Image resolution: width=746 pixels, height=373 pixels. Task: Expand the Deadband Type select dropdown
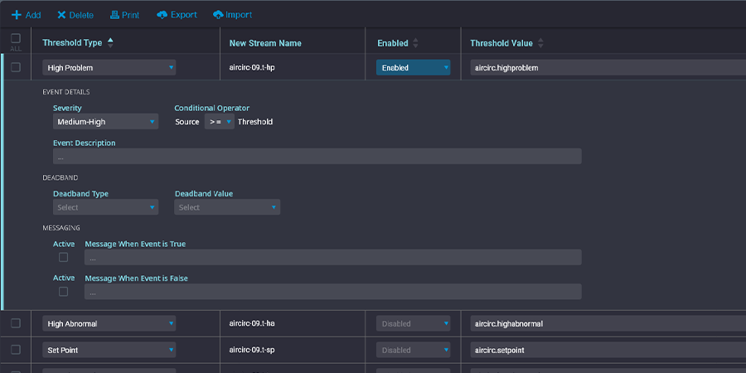point(105,207)
